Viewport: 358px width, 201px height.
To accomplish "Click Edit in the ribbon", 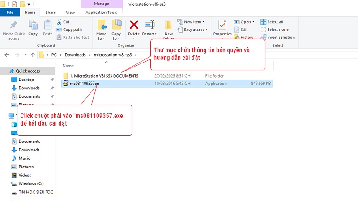I will point(241,29).
